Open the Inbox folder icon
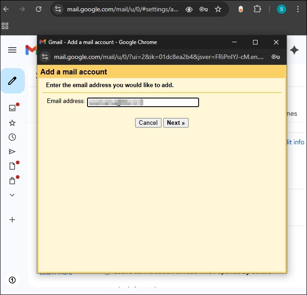 tap(12, 108)
